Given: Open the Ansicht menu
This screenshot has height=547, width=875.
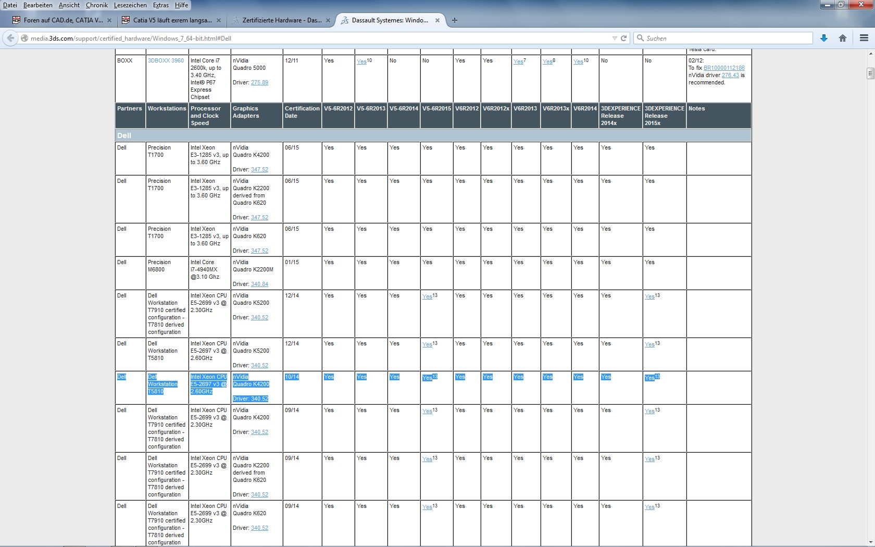Looking at the screenshot, I should point(69,5).
